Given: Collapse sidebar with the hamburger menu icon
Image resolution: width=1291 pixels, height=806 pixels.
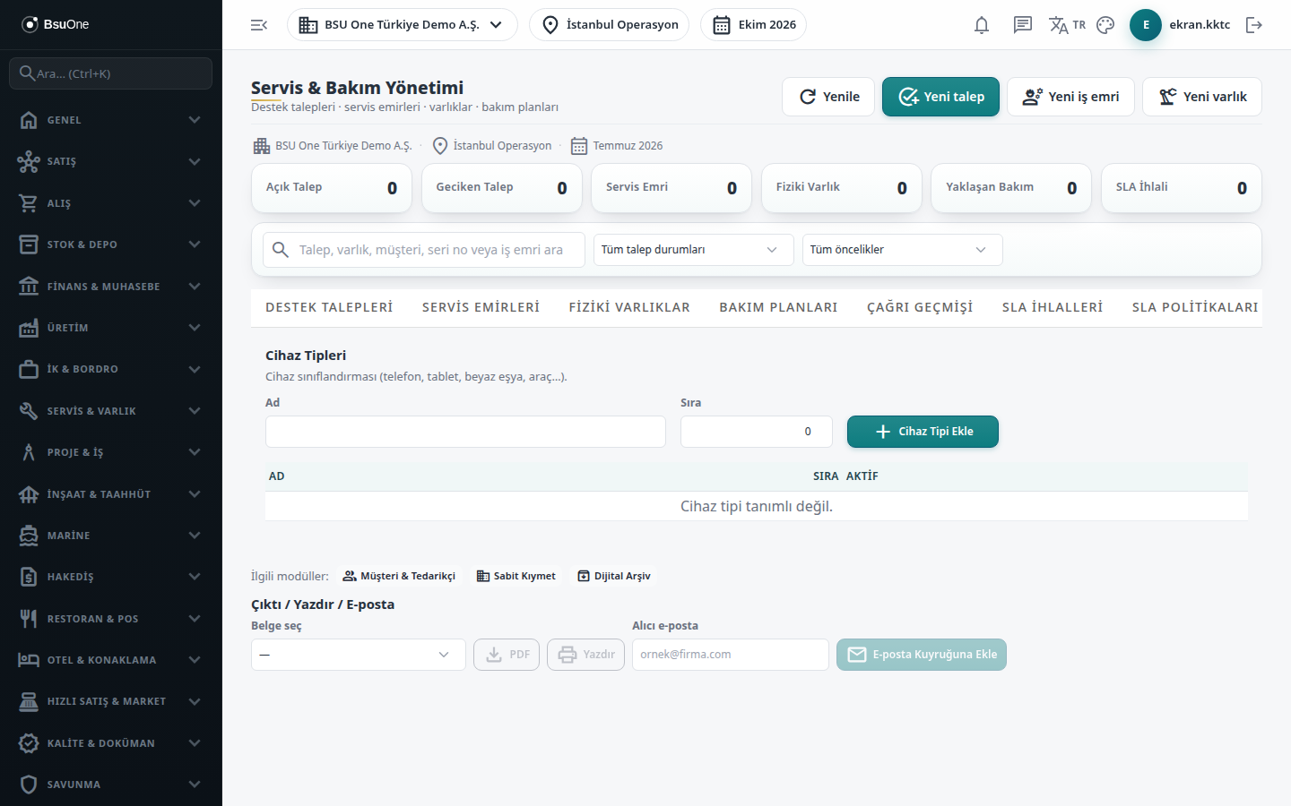Looking at the screenshot, I should tap(259, 25).
